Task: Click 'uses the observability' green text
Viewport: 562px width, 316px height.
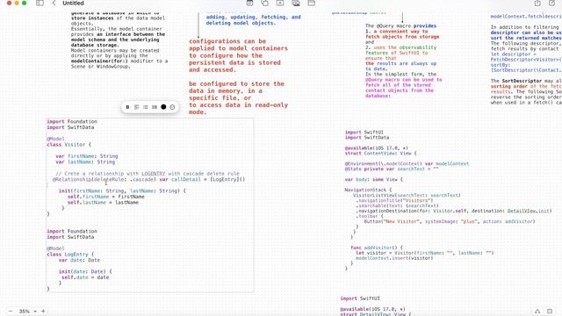Action: point(405,47)
